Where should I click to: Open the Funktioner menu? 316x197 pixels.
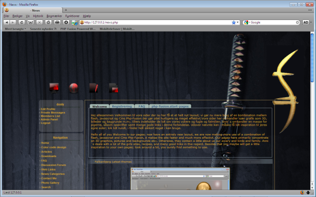pyautogui.click(x=72, y=16)
